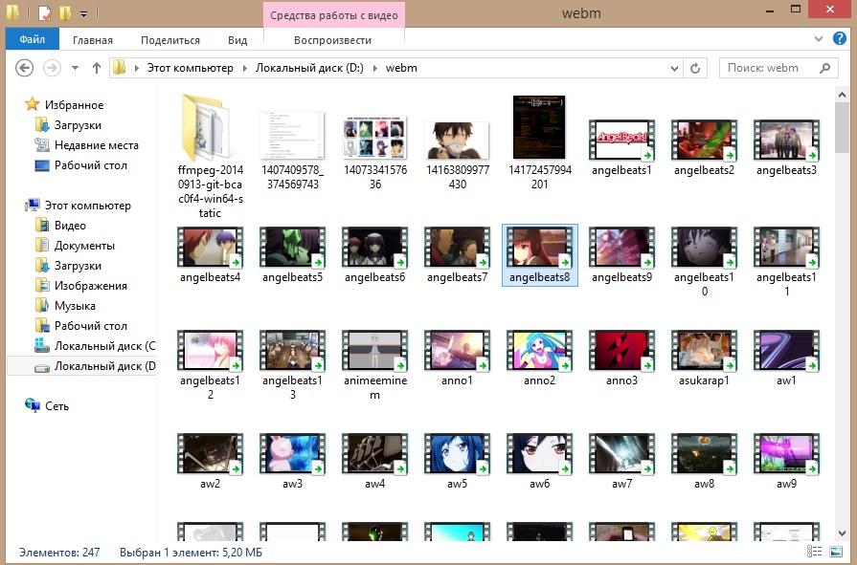This screenshot has width=857, height=565.
Task: Open the Quick Access Toolbar customize dropdown
Action: coord(83,13)
